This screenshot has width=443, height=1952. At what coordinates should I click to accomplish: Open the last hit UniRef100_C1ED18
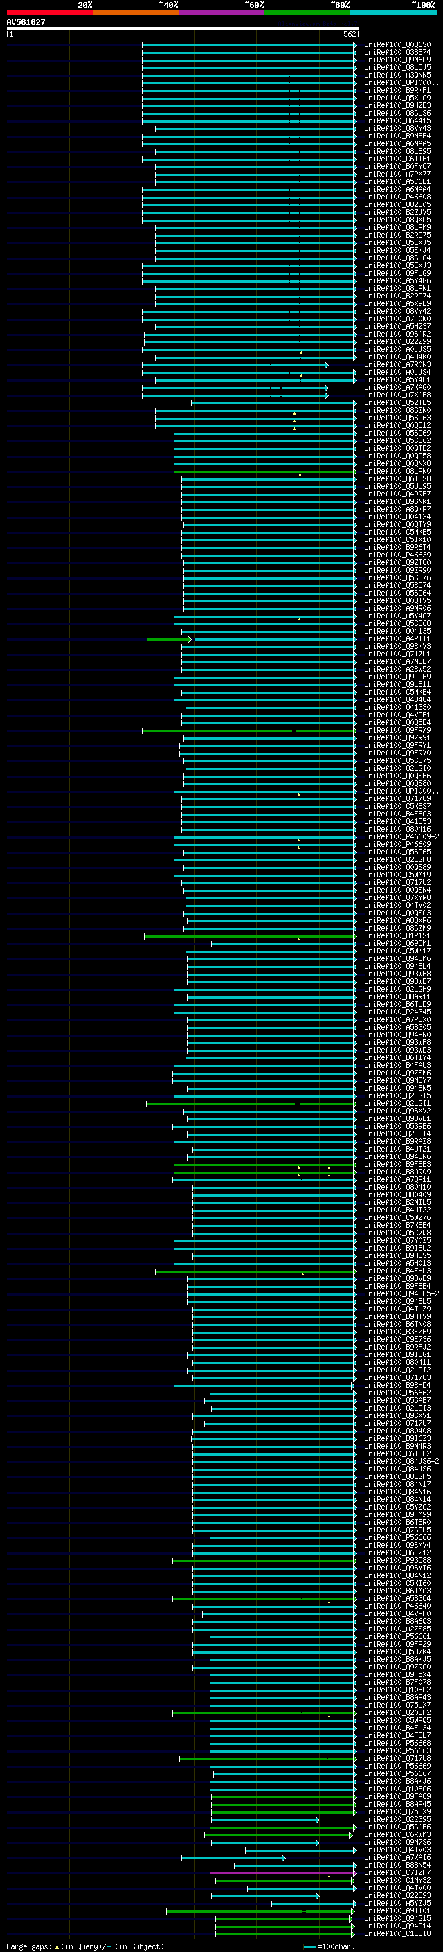coord(397,1934)
